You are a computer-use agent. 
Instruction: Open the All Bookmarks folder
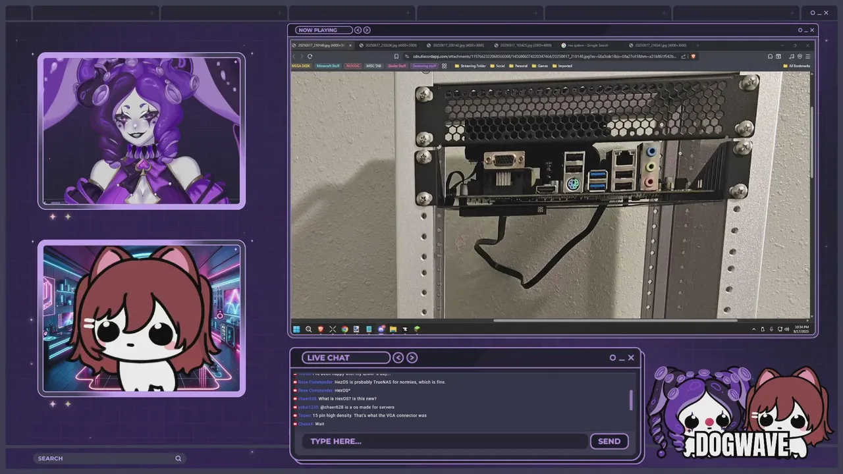[797, 66]
